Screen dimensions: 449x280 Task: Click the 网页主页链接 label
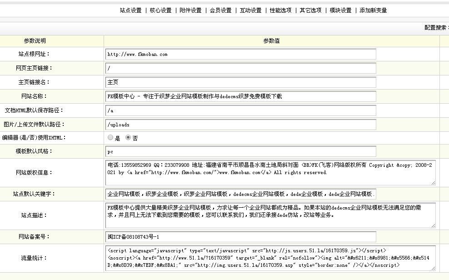34,68
